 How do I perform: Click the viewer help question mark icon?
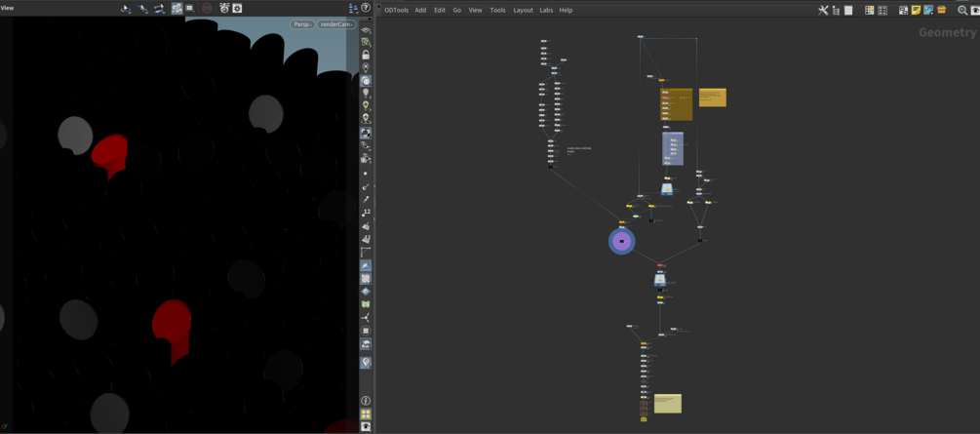366,8
